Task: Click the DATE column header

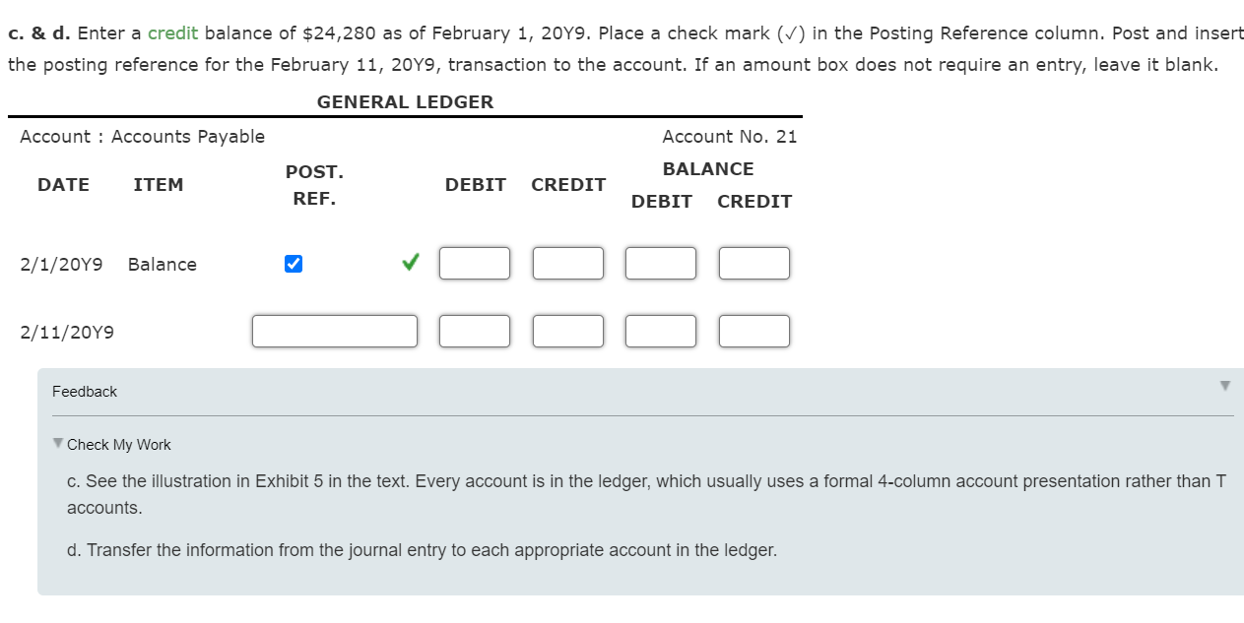Action: click(x=63, y=185)
